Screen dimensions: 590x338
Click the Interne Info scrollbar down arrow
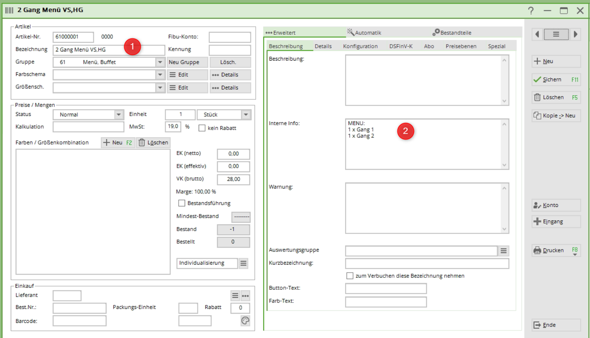point(504,165)
